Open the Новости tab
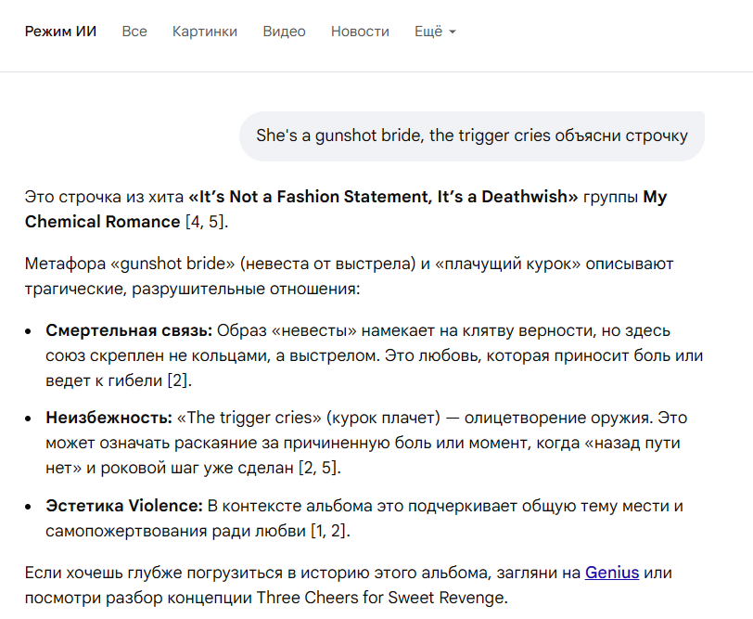The image size is (753, 619). coord(360,32)
